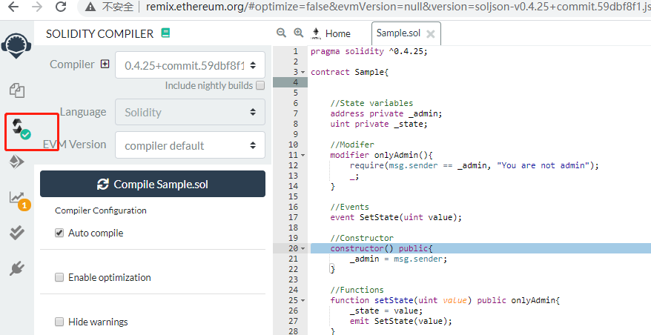651x335 pixels.
Task: Click the '_admin = msg.sender;' line
Action: pos(398,259)
